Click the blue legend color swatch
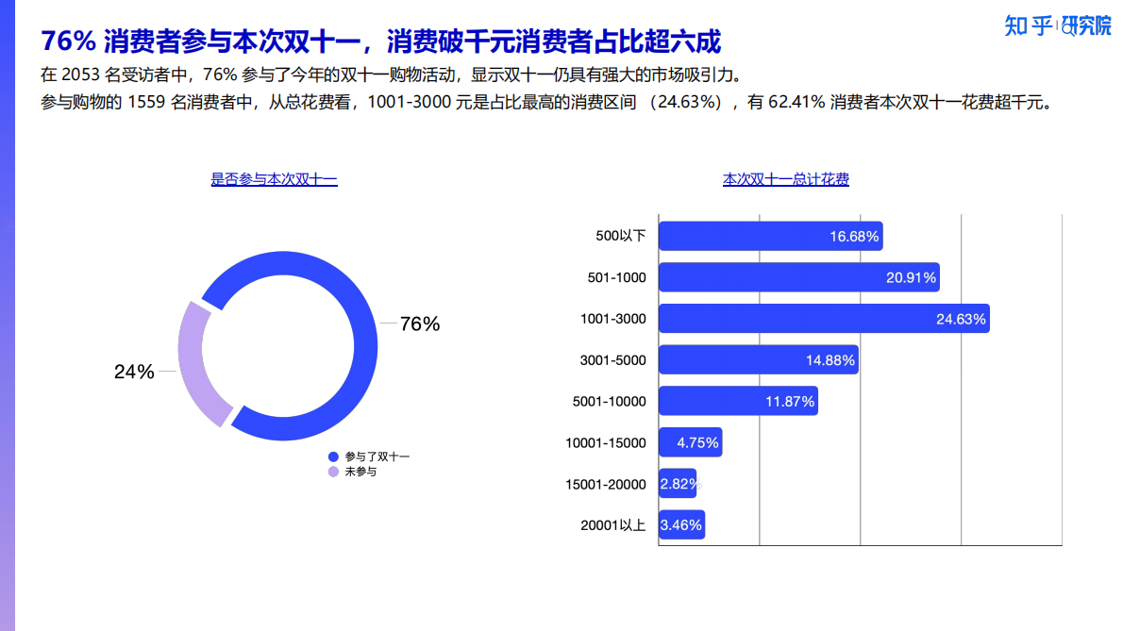This screenshot has height=631, width=1123. (331, 456)
